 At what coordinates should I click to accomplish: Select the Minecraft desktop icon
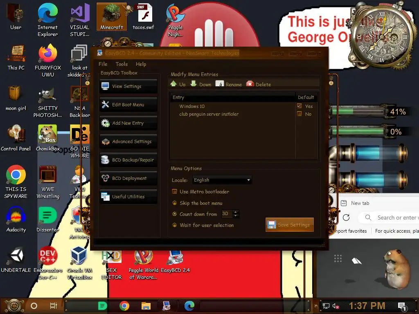[112, 16]
